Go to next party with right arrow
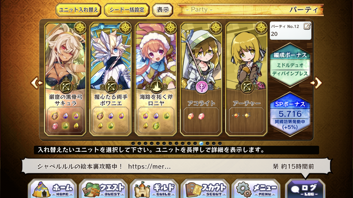The image size is (353, 198). (x=316, y=83)
